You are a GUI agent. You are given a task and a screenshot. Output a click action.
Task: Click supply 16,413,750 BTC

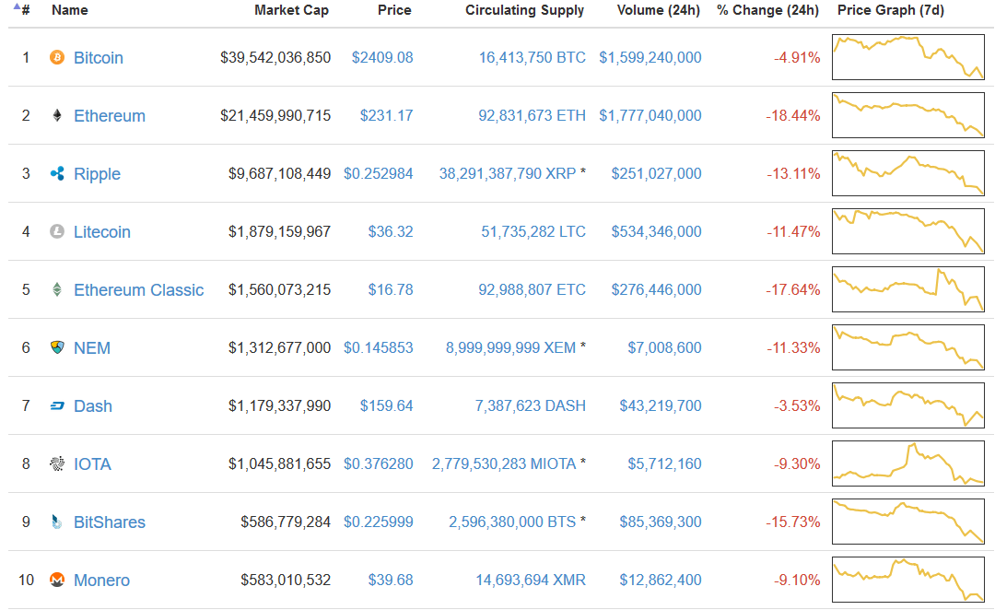[532, 58]
